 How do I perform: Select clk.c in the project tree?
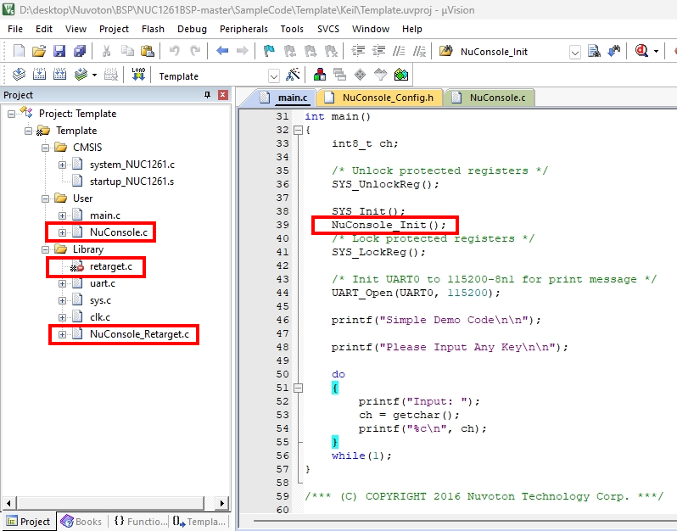pyautogui.click(x=100, y=317)
